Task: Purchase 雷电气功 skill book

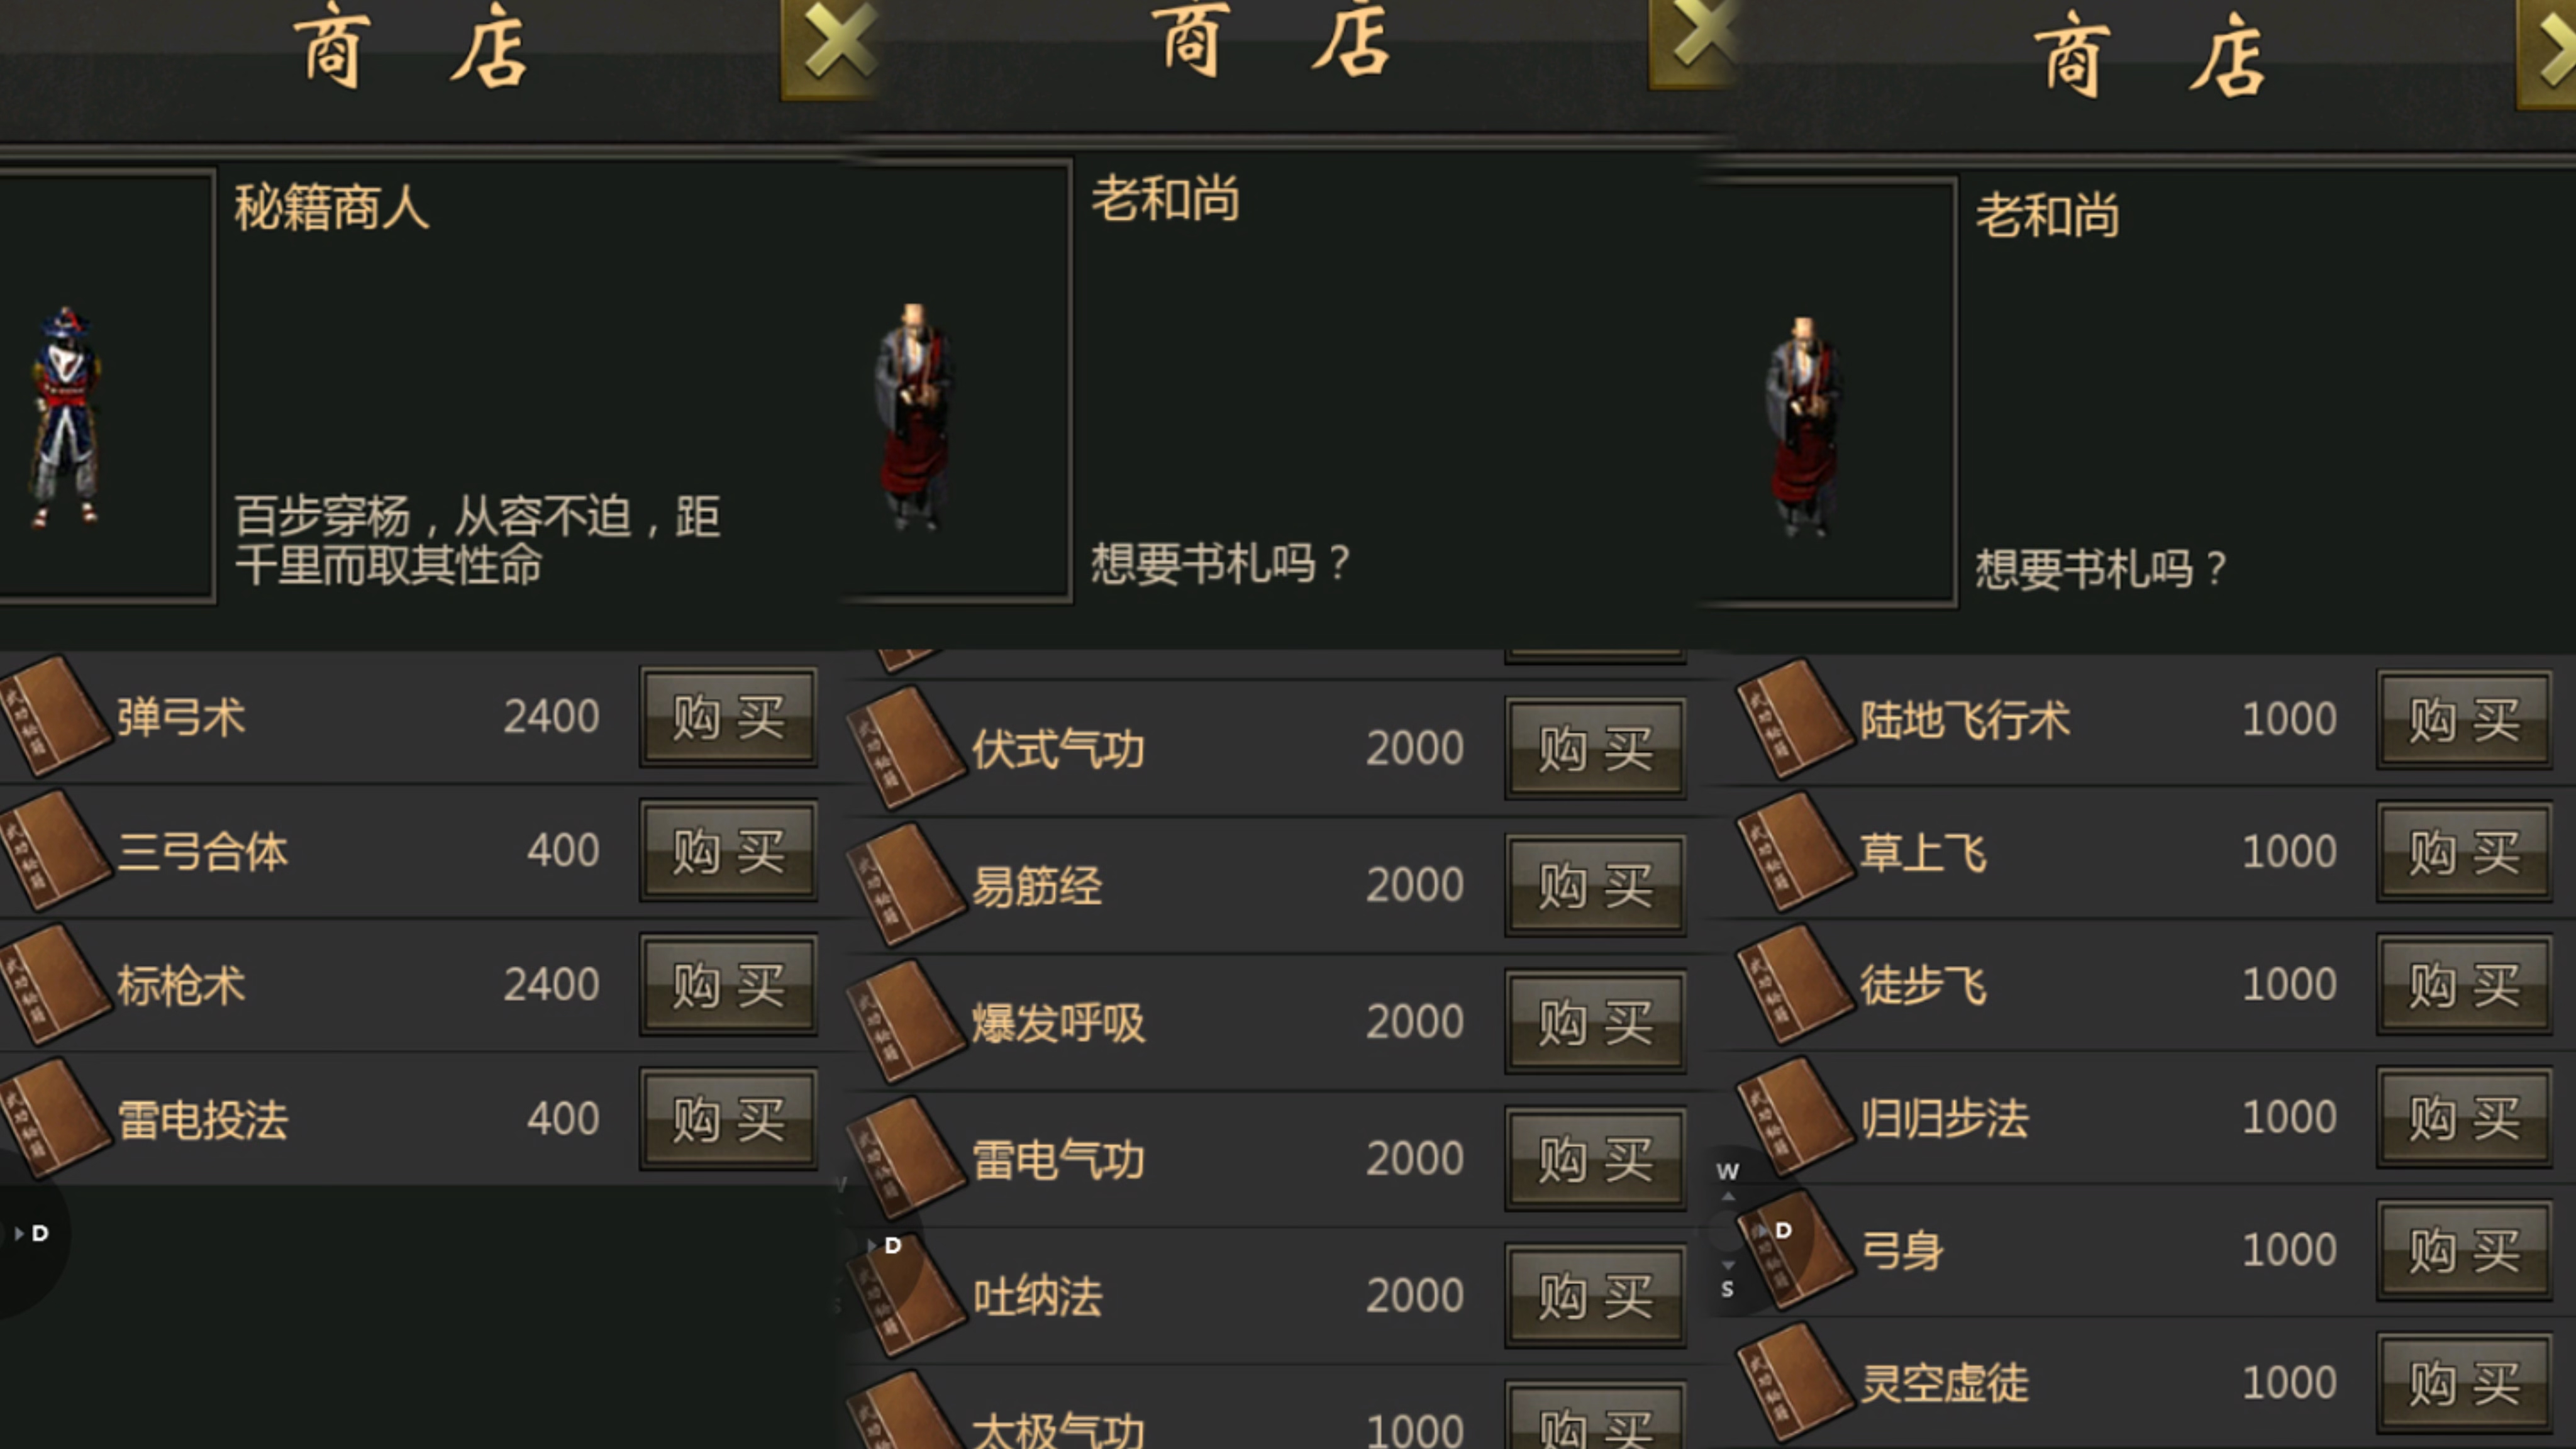Action: click(x=1595, y=1159)
